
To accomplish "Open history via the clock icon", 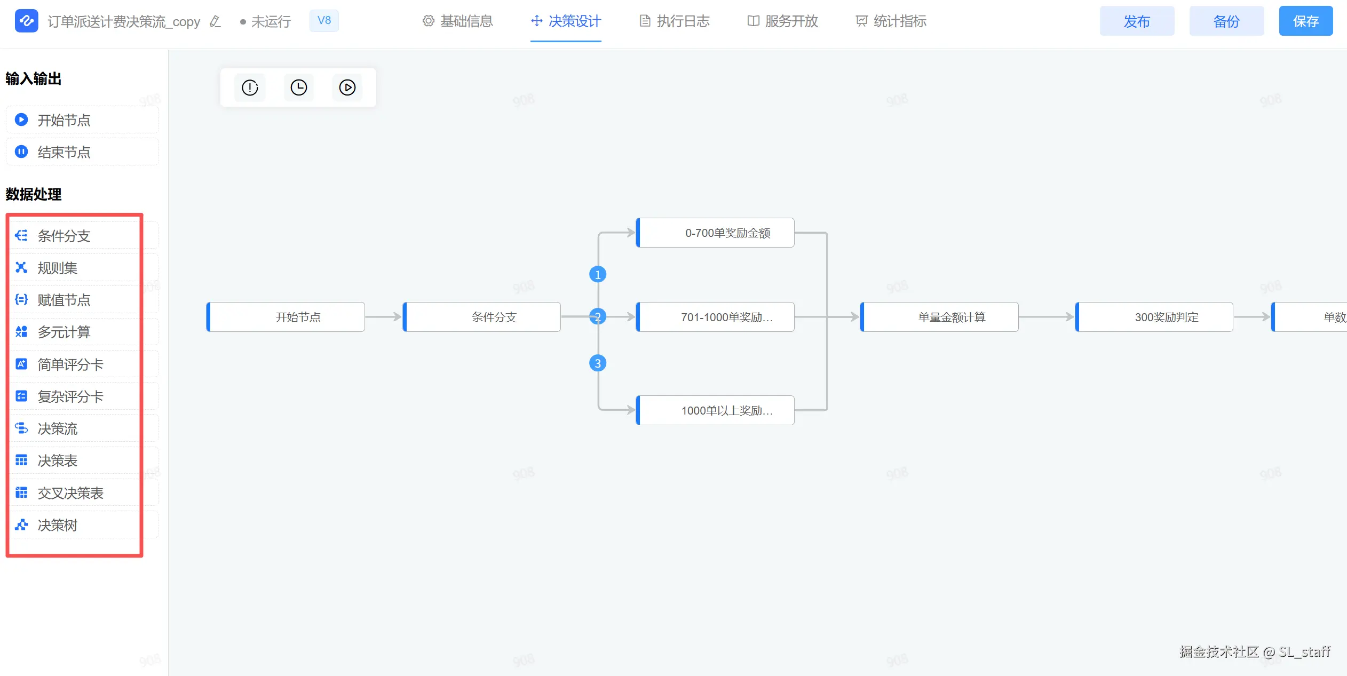I will (x=298, y=88).
